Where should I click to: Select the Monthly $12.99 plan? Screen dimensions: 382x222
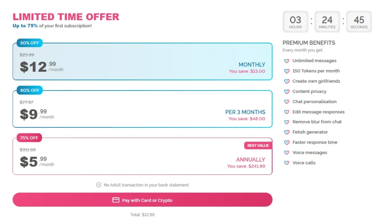click(142, 62)
